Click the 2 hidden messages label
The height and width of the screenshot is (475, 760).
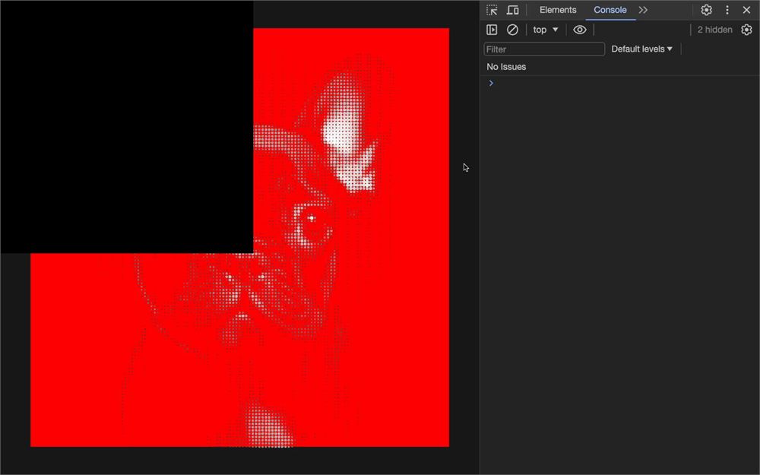click(x=715, y=30)
